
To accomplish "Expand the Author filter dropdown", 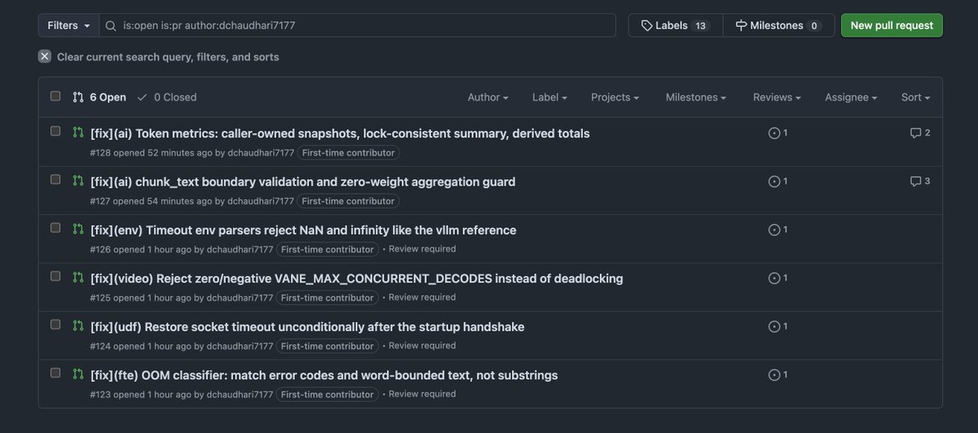I will (x=487, y=97).
